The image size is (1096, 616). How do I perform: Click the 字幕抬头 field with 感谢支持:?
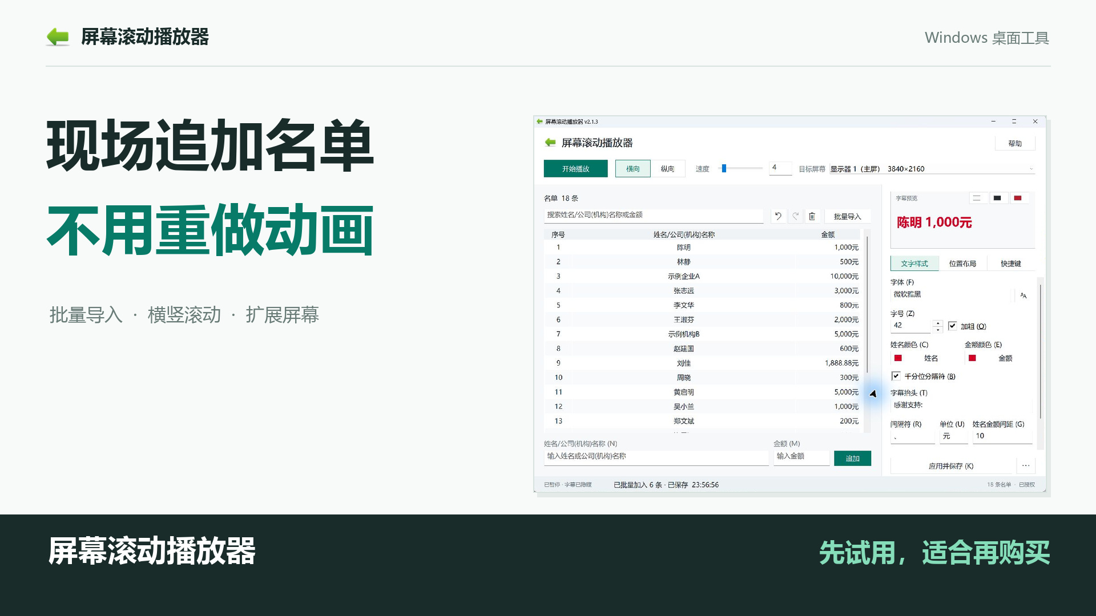coord(961,406)
